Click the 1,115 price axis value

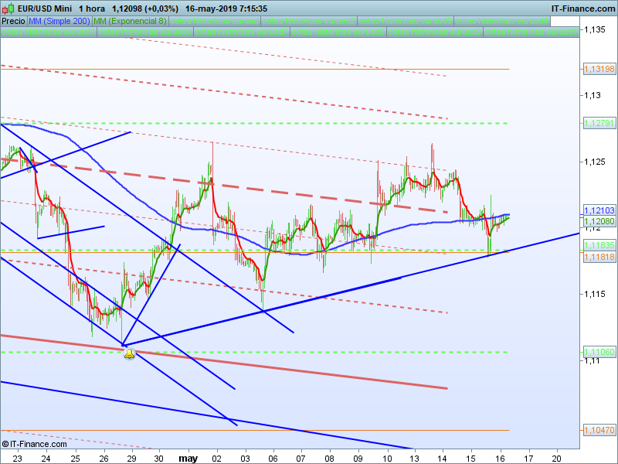point(595,294)
